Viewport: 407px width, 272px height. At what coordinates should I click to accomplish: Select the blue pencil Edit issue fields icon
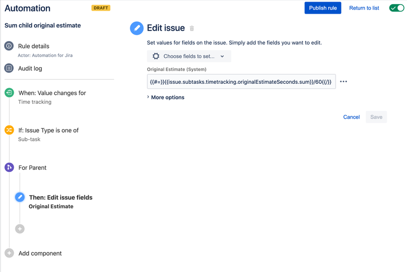click(20, 197)
